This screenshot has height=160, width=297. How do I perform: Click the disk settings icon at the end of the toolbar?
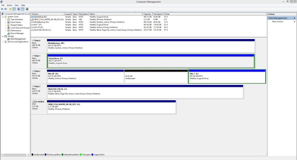27,9
